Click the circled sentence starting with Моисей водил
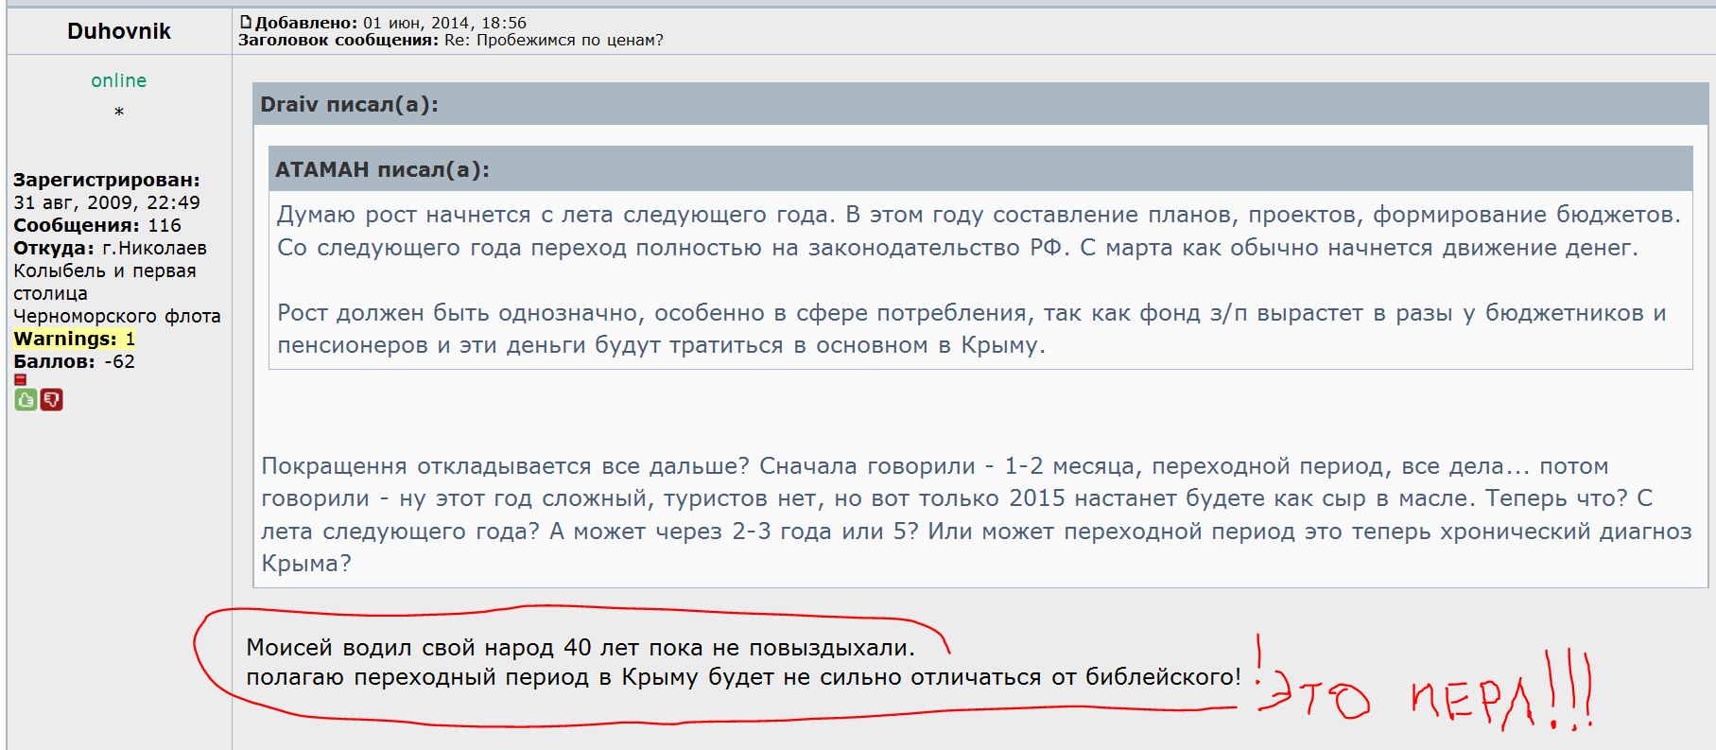 [580, 648]
